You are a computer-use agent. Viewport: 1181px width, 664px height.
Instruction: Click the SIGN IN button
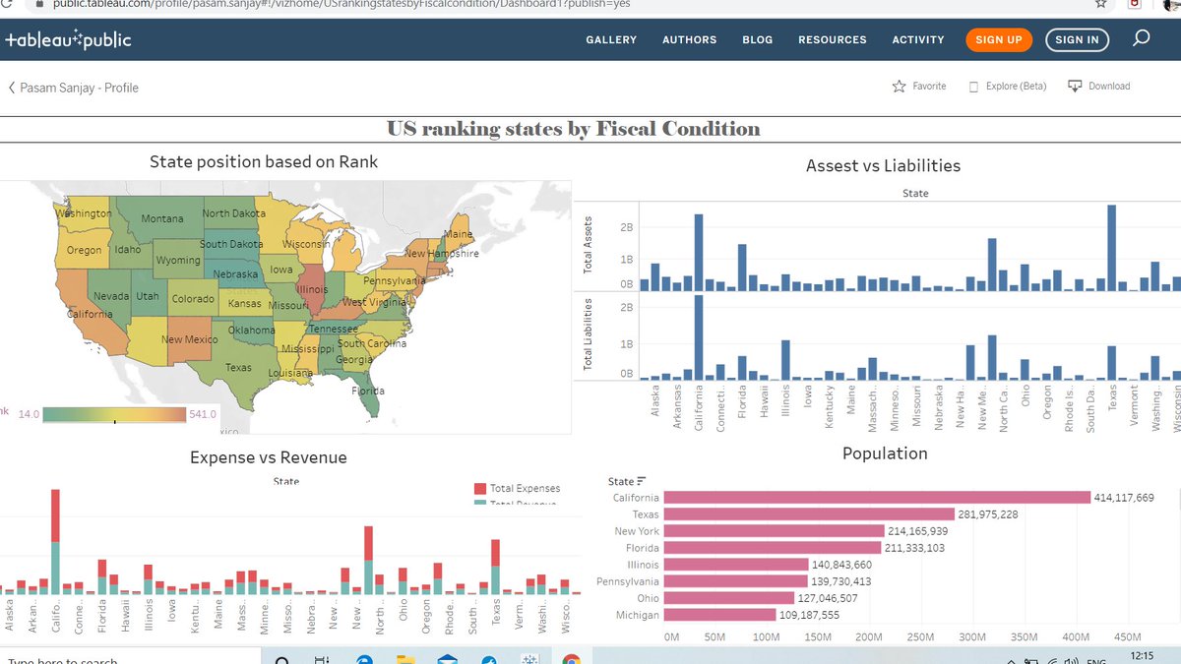(x=1077, y=40)
